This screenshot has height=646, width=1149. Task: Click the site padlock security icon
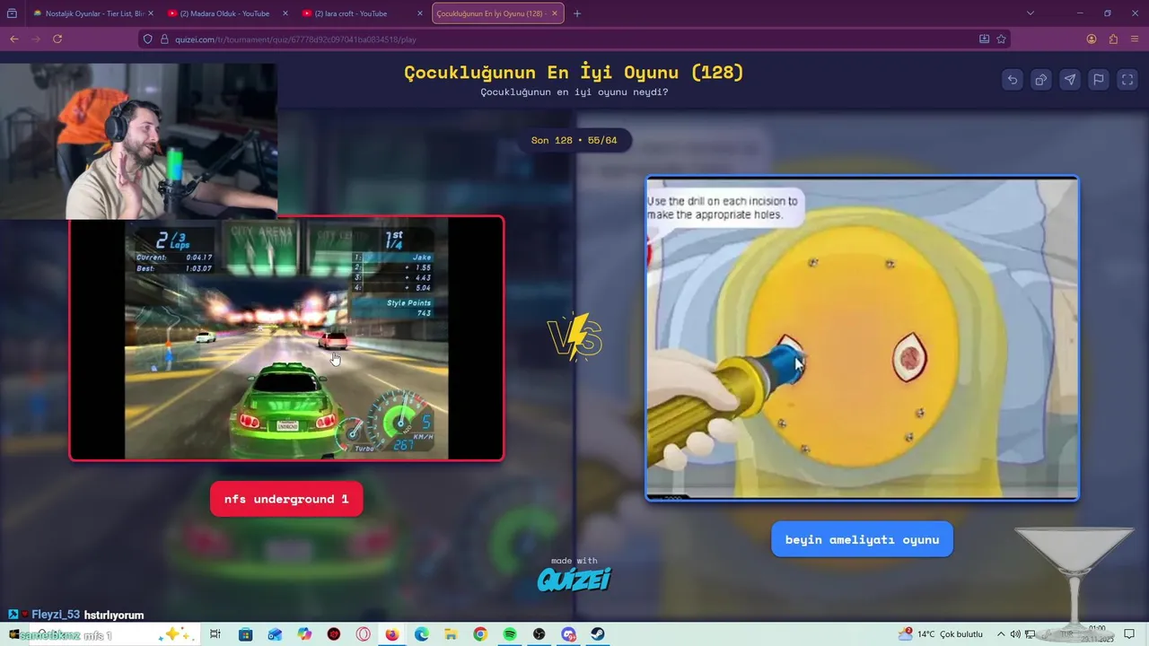(x=164, y=39)
